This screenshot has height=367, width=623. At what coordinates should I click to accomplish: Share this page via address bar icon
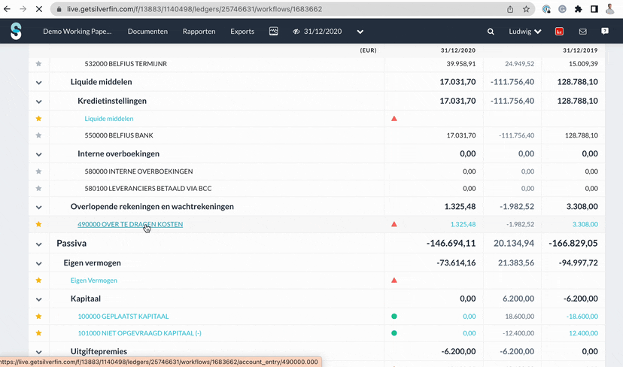point(510,9)
